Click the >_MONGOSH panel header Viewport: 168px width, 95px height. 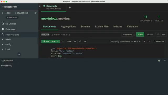[x=7, y=61]
